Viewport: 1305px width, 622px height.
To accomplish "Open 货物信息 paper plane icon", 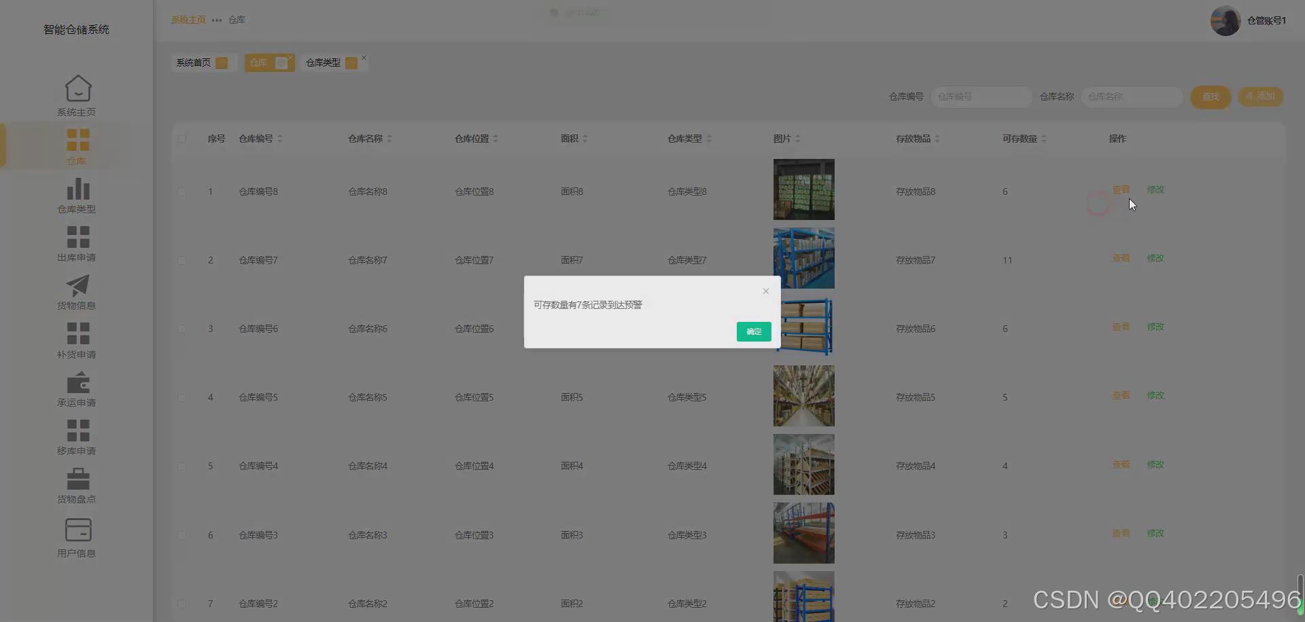I will pyautogui.click(x=77, y=285).
